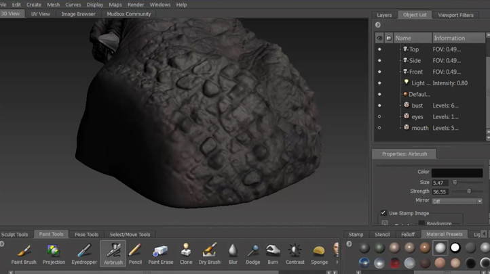This screenshot has height=274, width=490.
Task: Open the Mirror dropdown
Action: point(457,202)
